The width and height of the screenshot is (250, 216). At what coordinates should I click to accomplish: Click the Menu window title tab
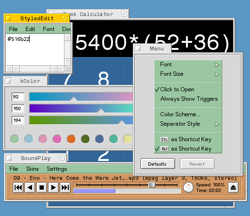(x=153, y=48)
